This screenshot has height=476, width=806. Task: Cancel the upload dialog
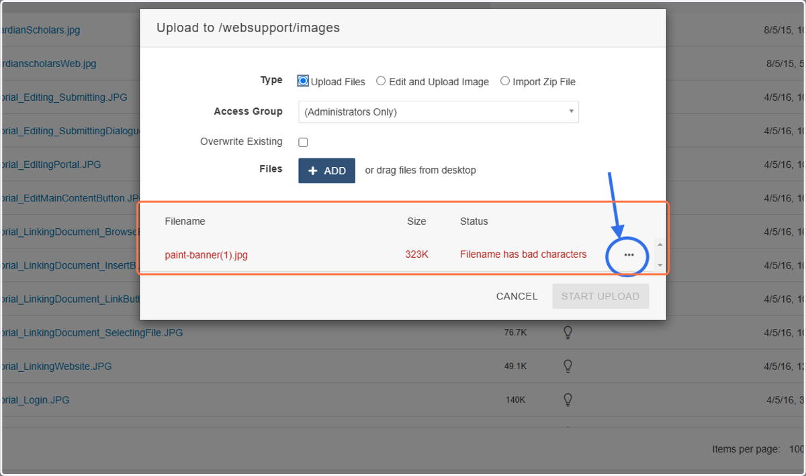point(517,296)
